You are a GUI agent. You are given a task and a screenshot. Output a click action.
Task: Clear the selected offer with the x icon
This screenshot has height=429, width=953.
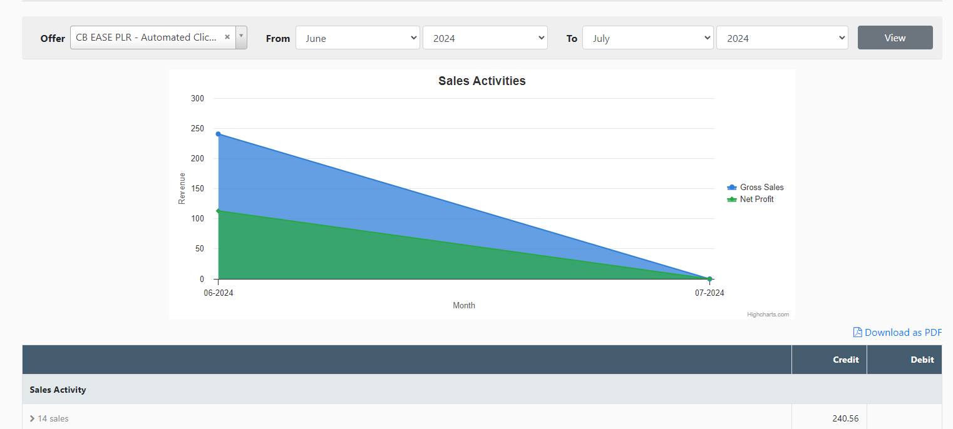[x=227, y=37]
